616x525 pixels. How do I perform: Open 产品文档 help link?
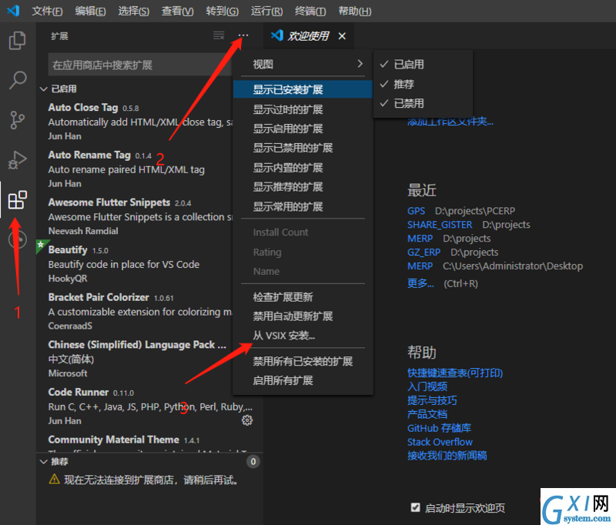[x=427, y=414]
